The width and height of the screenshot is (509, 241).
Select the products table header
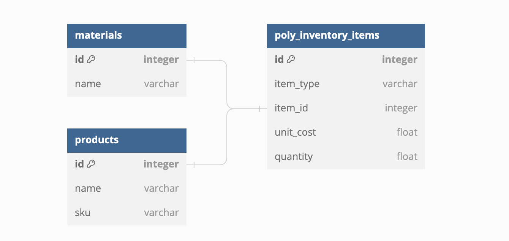126,140
